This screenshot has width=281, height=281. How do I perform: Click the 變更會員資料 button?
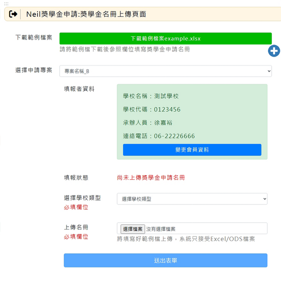pos(192,150)
